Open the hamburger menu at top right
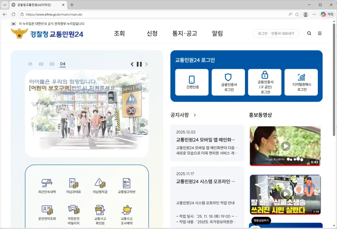 tap(320, 33)
